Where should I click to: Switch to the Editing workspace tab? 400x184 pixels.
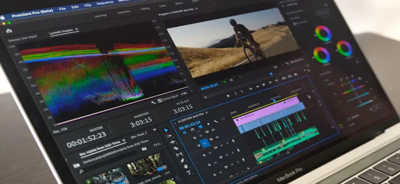click(x=145, y=8)
